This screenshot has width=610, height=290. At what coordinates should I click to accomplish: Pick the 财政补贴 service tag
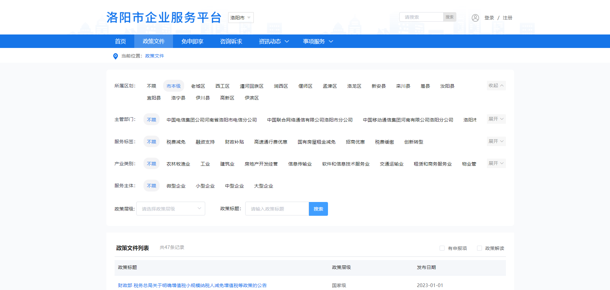tap(234, 142)
